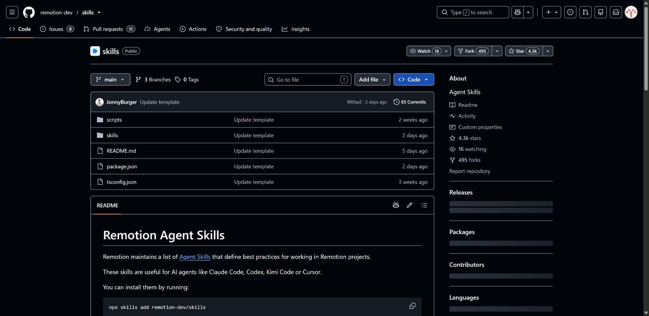Star the skills repository
The width and height of the screenshot is (649, 316).
coord(524,51)
